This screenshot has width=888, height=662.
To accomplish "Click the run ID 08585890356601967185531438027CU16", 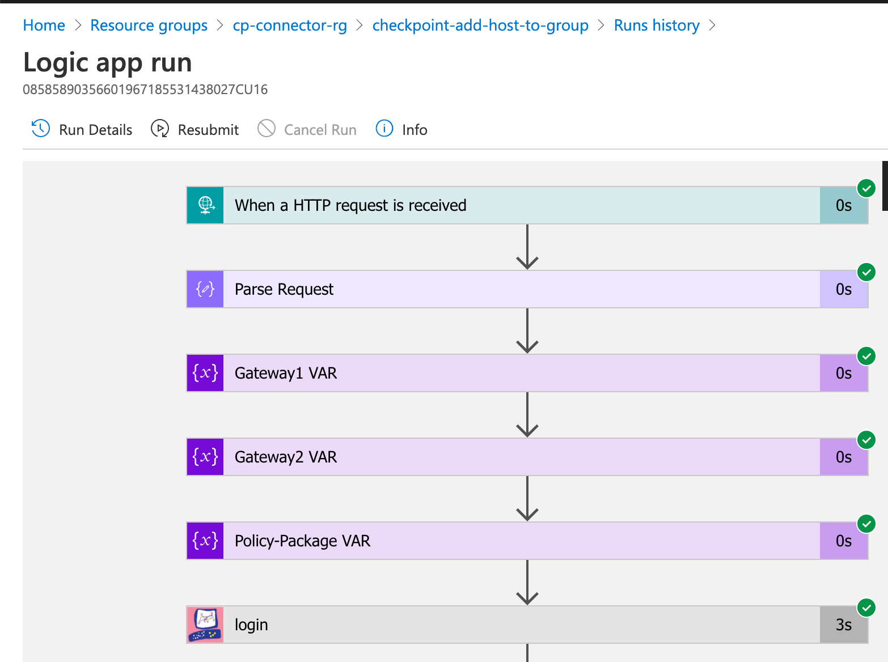I will 145,90.
